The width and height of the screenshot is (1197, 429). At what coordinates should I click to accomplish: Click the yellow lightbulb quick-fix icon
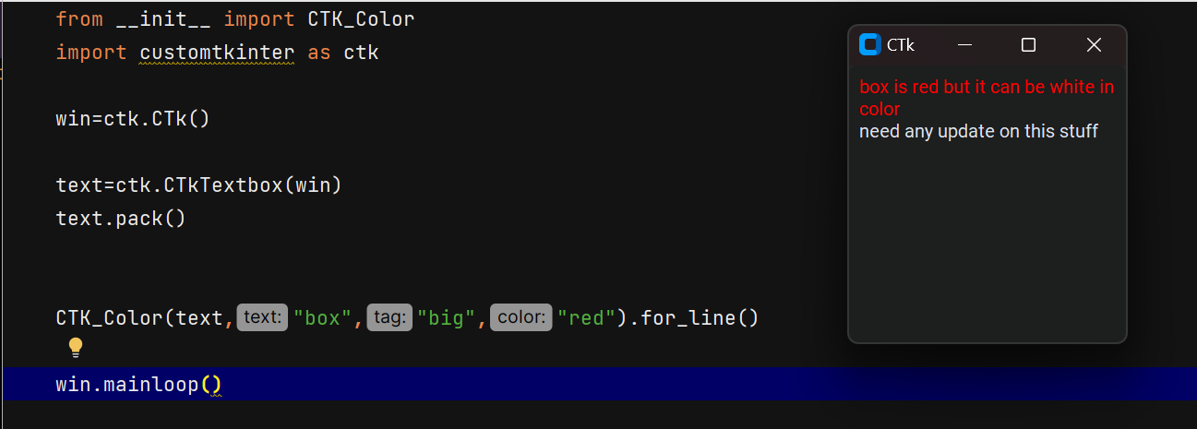tap(76, 347)
